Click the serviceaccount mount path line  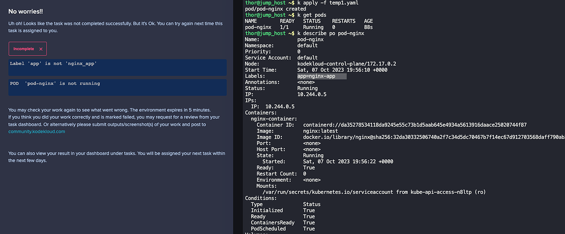(x=386, y=192)
